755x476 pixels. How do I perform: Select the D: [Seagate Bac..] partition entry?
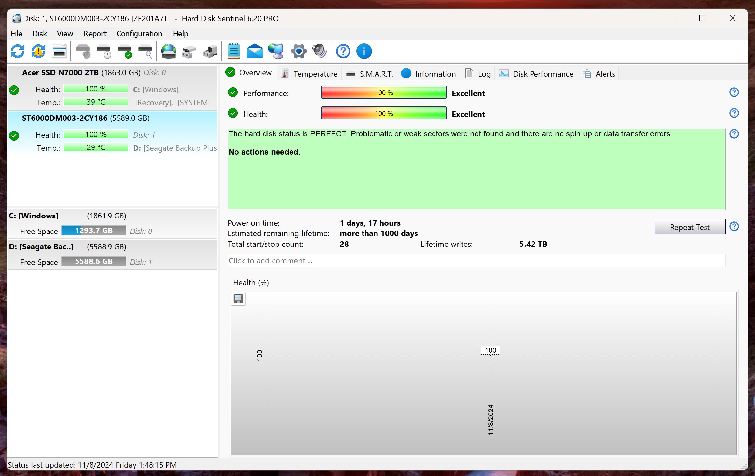click(x=112, y=255)
